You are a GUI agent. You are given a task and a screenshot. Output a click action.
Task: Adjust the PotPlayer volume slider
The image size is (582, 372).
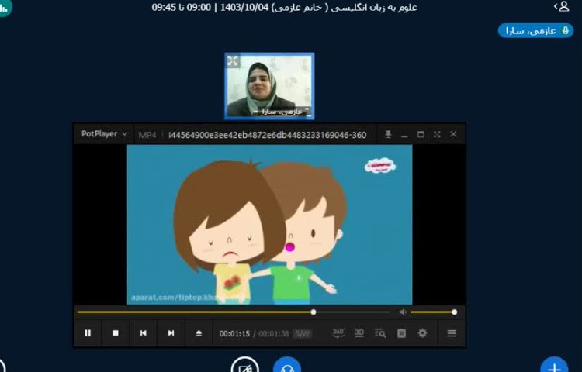(x=433, y=312)
